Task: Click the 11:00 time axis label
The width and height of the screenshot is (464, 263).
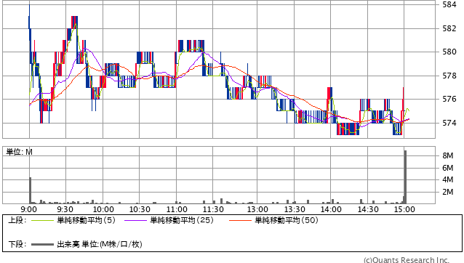Action: click(177, 209)
